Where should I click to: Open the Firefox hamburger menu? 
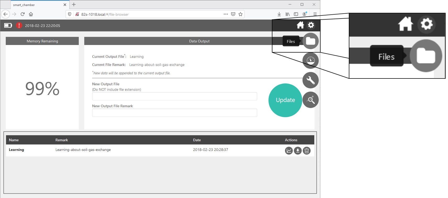[x=315, y=14]
